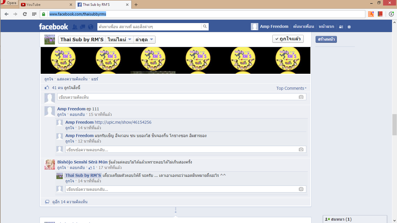This screenshot has width=397, height=223.
Task: Go back to the previous page
Action: point(6,14)
